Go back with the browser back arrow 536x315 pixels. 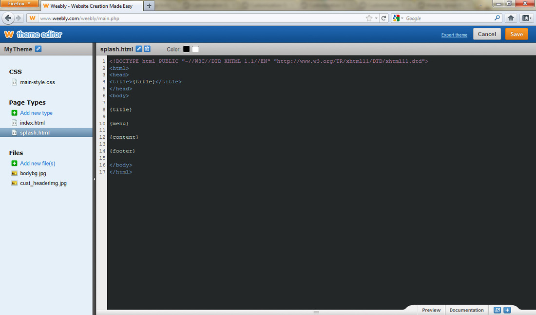(8, 18)
